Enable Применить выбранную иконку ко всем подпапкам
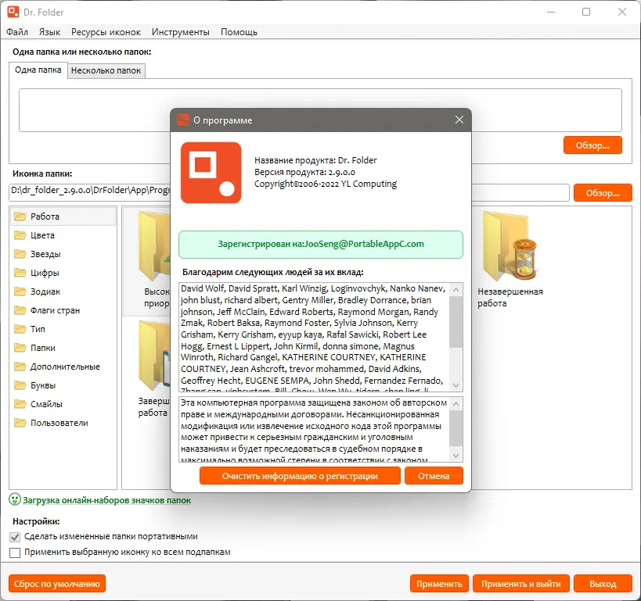 pyautogui.click(x=15, y=553)
